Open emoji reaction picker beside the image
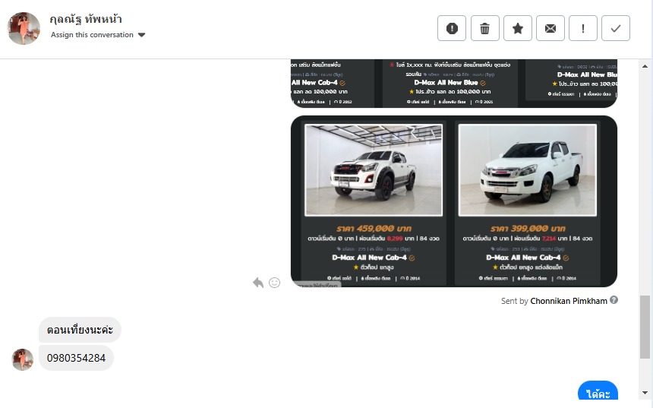653x408 pixels. (274, 282)
